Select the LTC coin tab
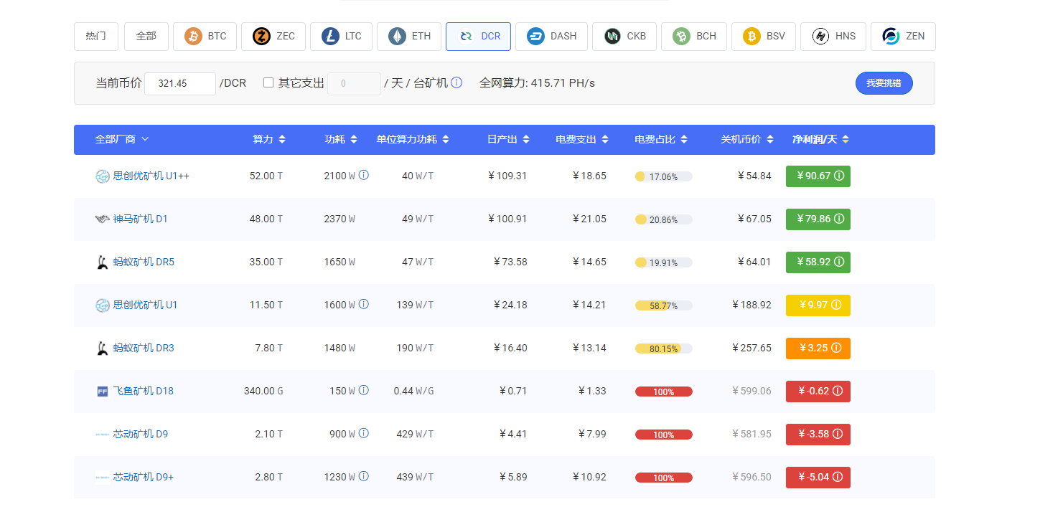This screenshot has width=1063, height=517. (x=341, y=37)
